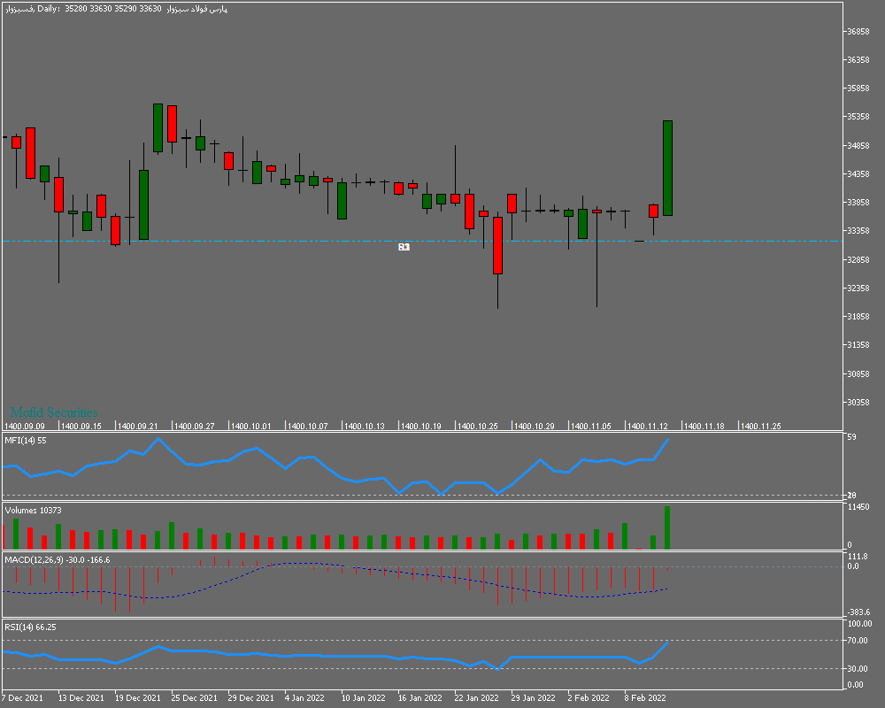Click the Volumes 10373 indicator label
This screenshot has height=708, width=885.
click(34, 511)
